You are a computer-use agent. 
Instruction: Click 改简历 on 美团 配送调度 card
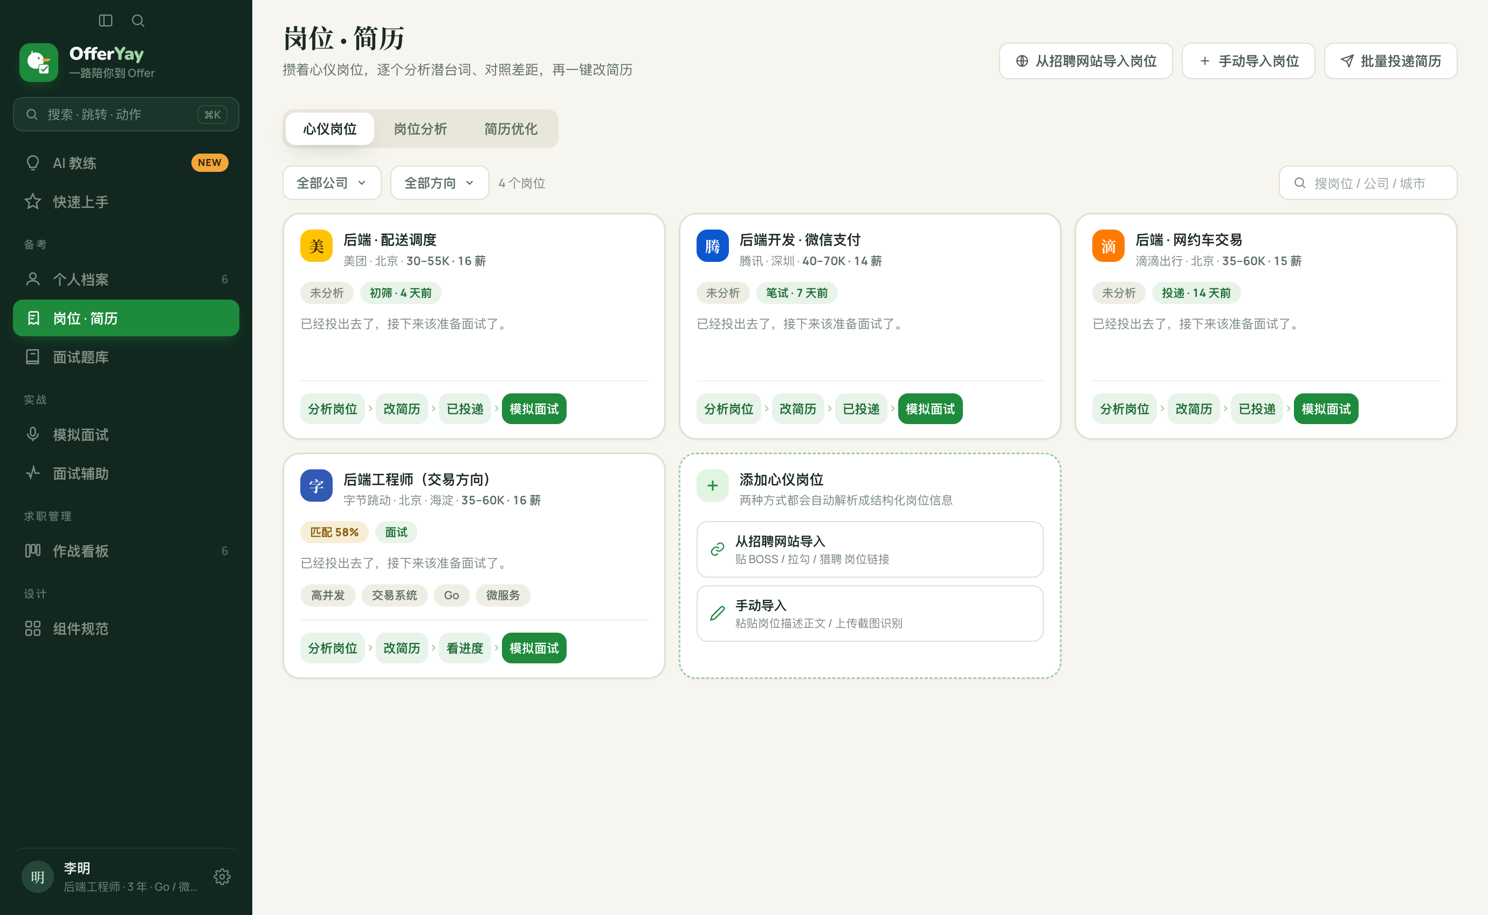(x=401, y=408)
